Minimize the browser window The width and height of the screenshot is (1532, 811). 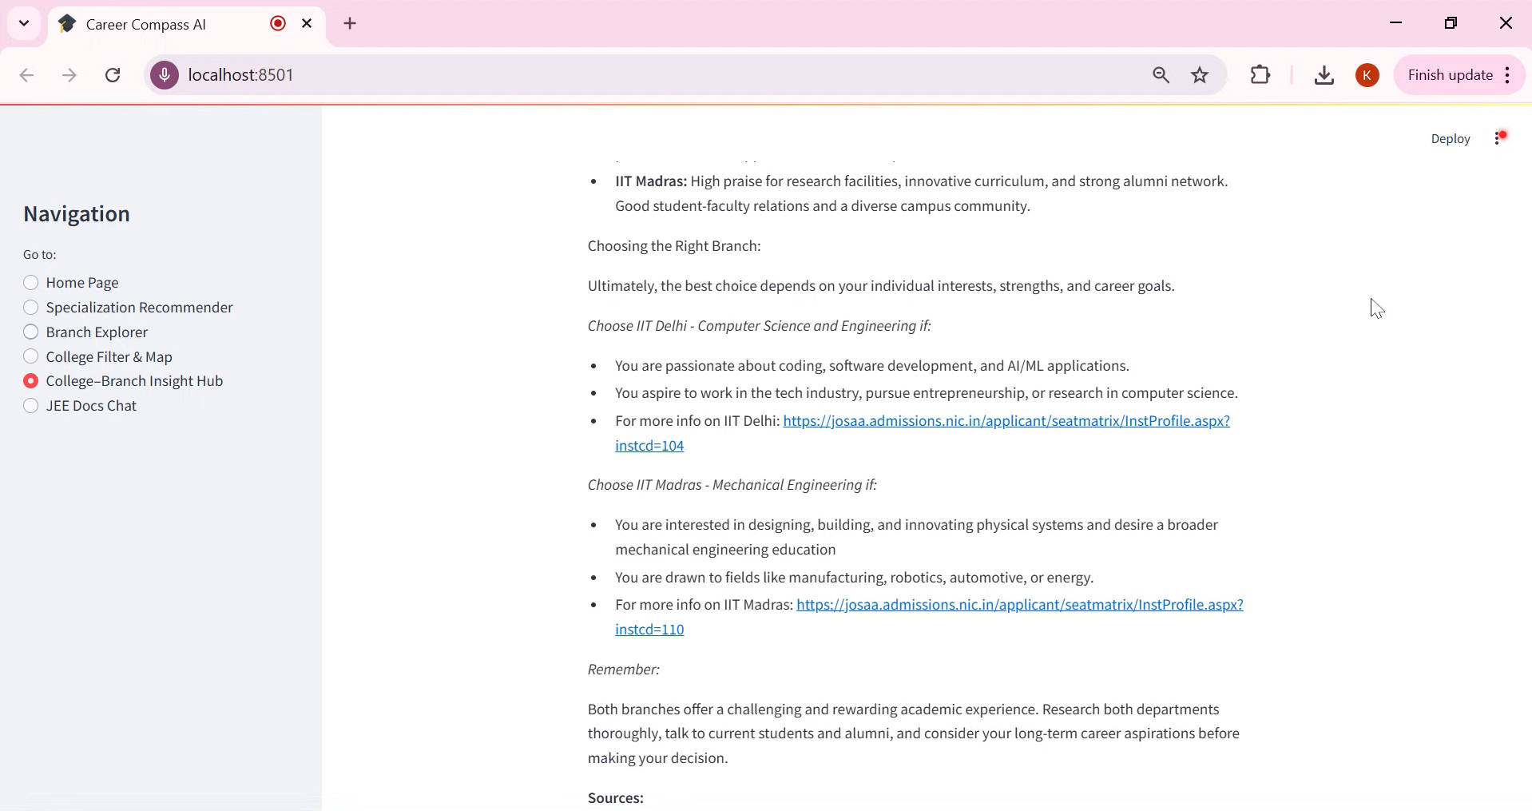coord(1396,23)
